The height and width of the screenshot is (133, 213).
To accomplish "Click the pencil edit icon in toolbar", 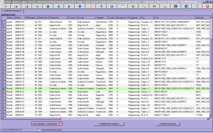I will click(90, 6).
